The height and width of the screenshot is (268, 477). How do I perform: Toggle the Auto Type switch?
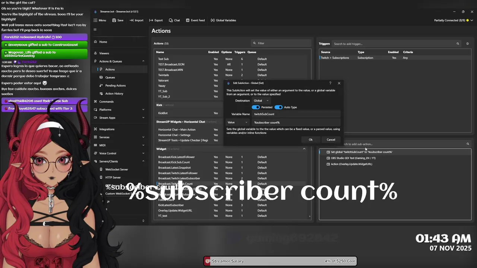pyautogui.click(x=278, y=107)
